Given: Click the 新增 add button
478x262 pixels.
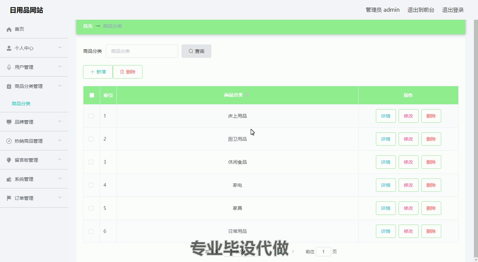Looking at the screenshot, I should [x=98, y=72].
